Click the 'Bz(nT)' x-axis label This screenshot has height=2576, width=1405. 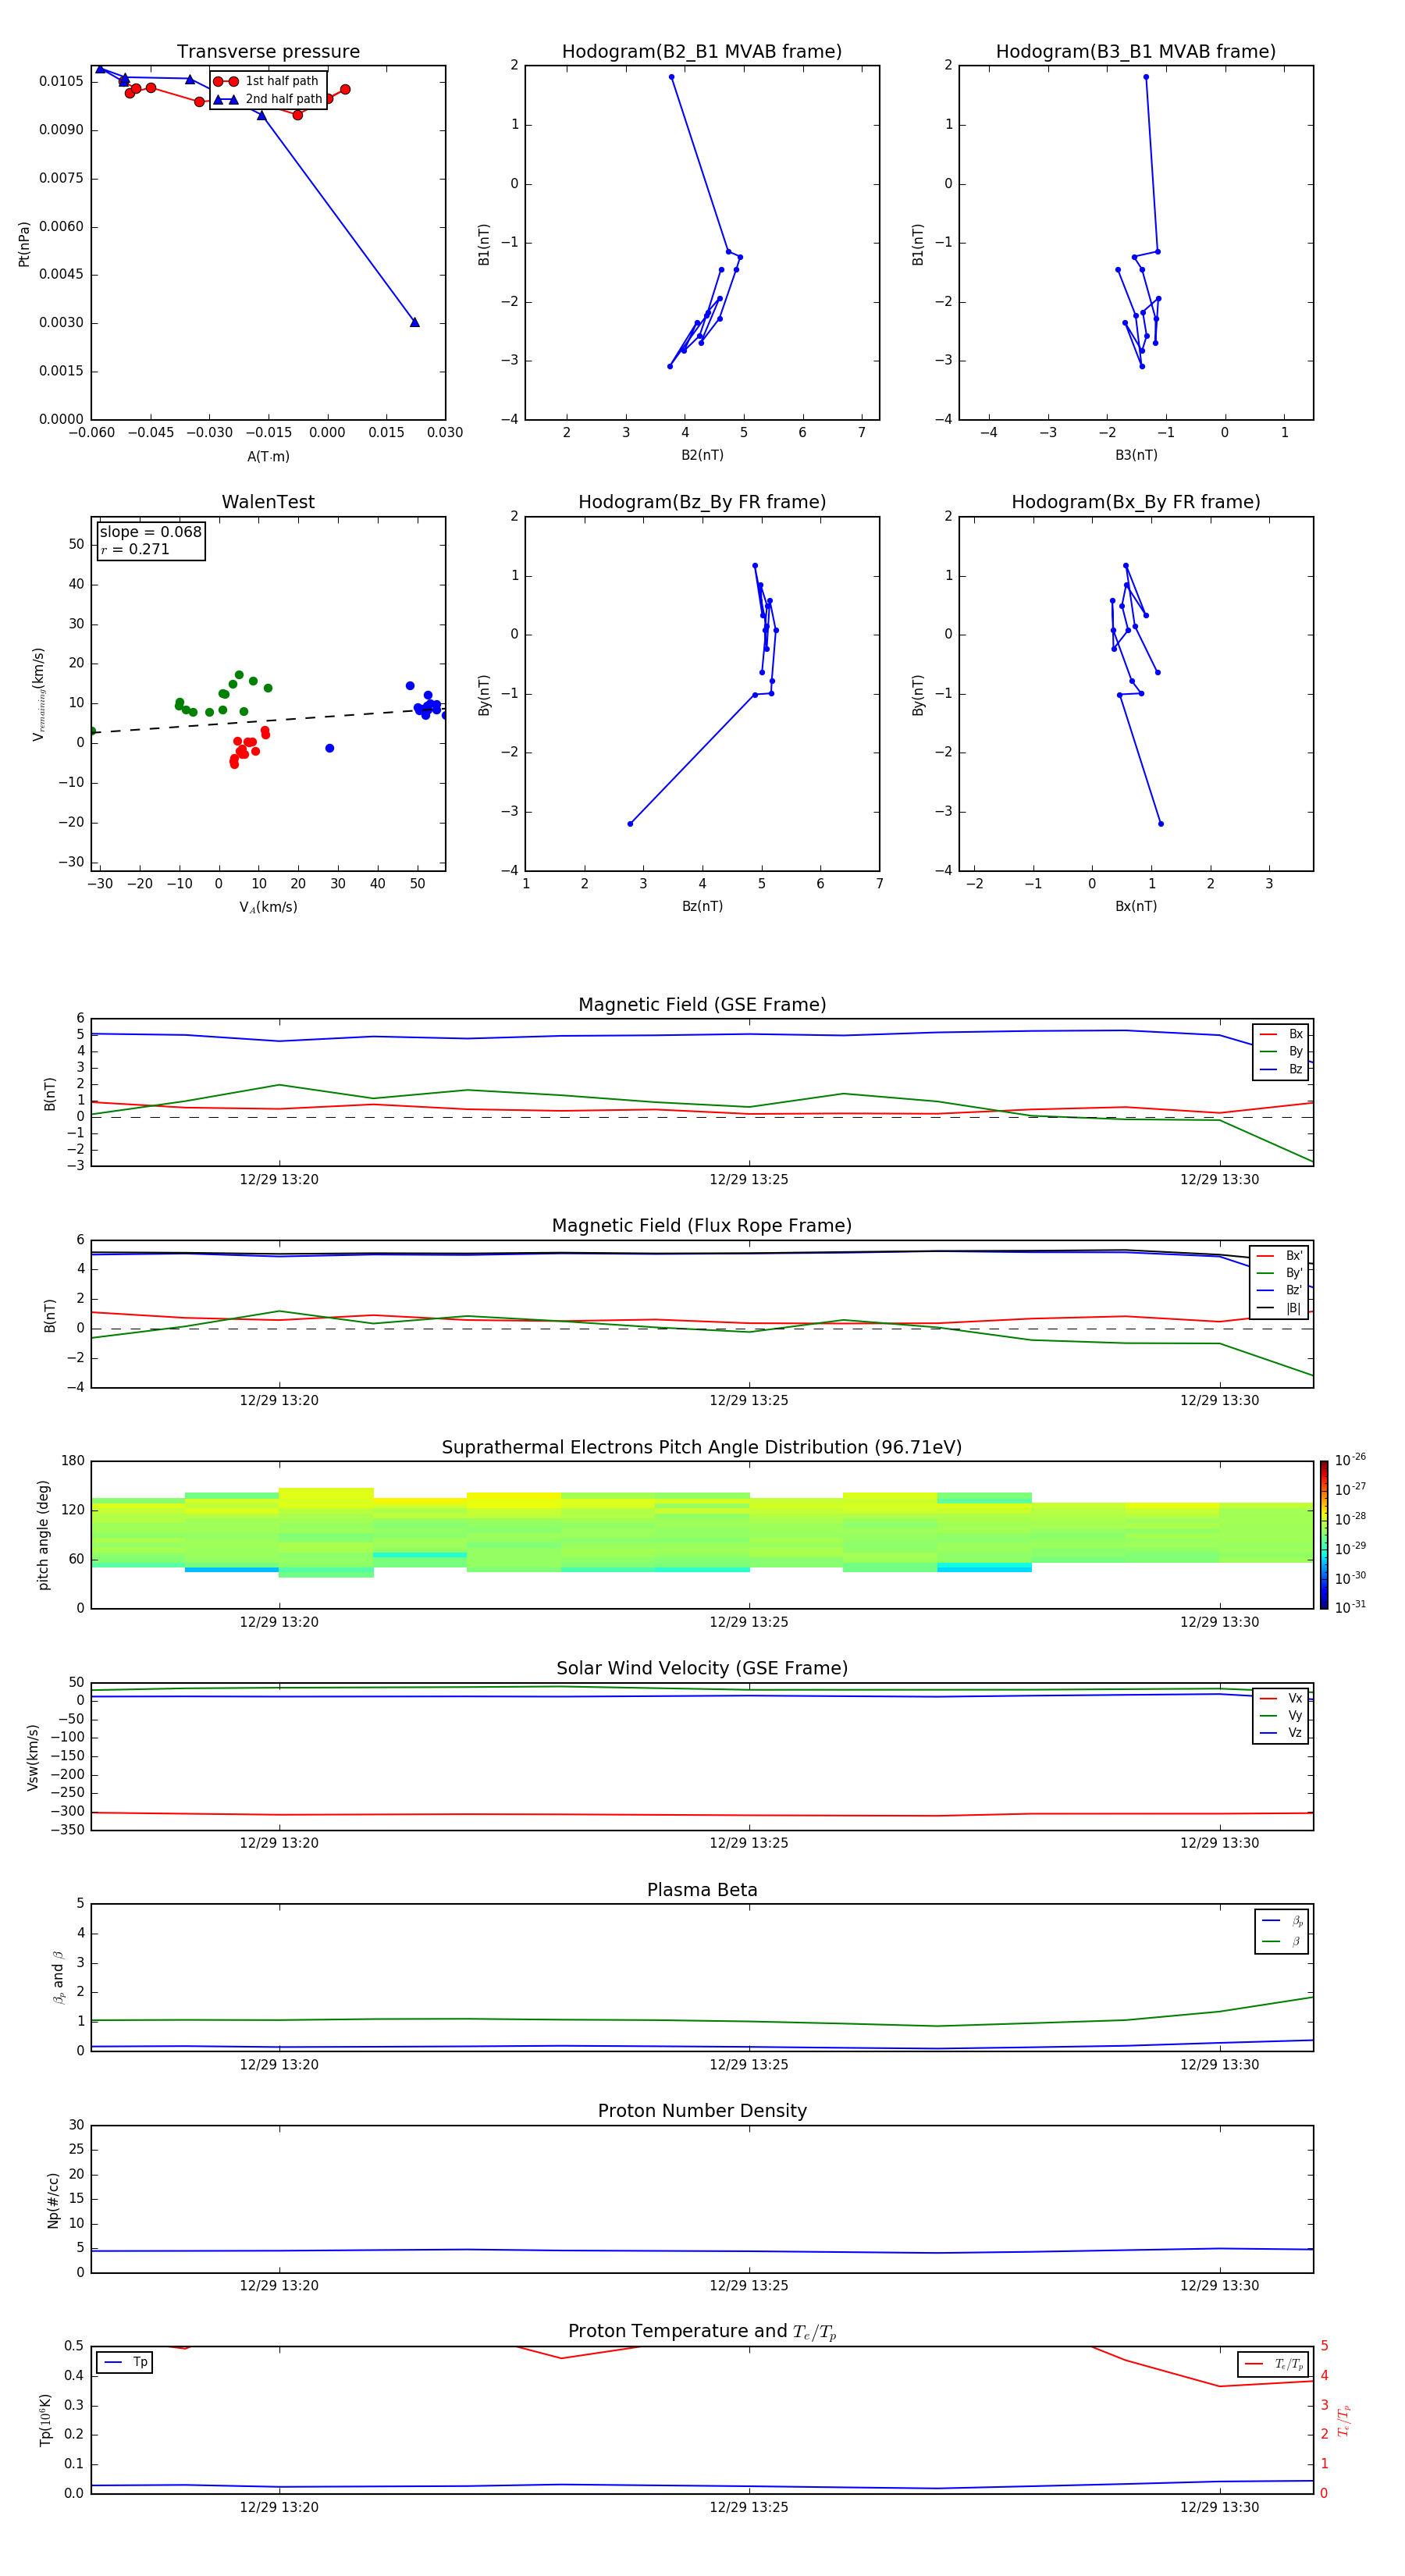coord(702,906)
